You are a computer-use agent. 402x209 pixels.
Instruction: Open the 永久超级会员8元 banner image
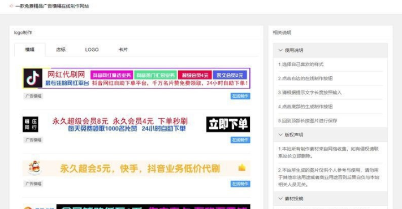[x=136, y=124]
